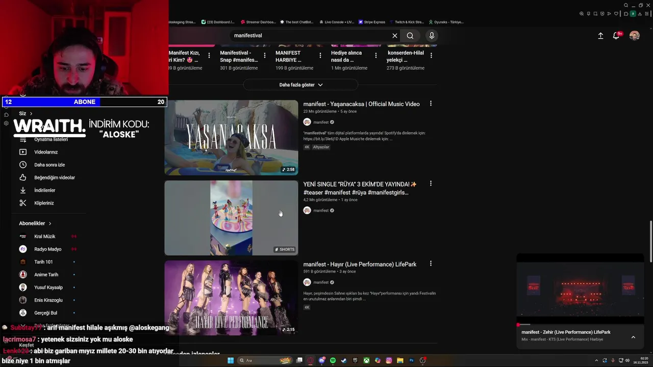Click the mini player progress bar
653x367 pixels.
click(580, 325)
